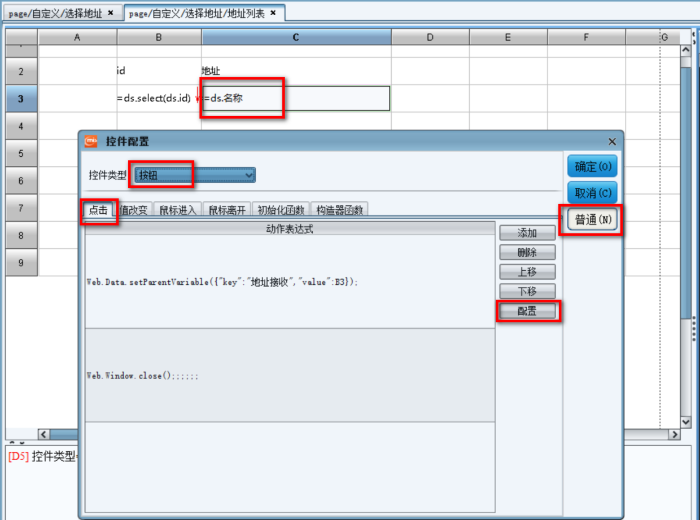
Task: Select the 鼠标进入 event tab
Action: pyautogui.click(x=177, y=210)
